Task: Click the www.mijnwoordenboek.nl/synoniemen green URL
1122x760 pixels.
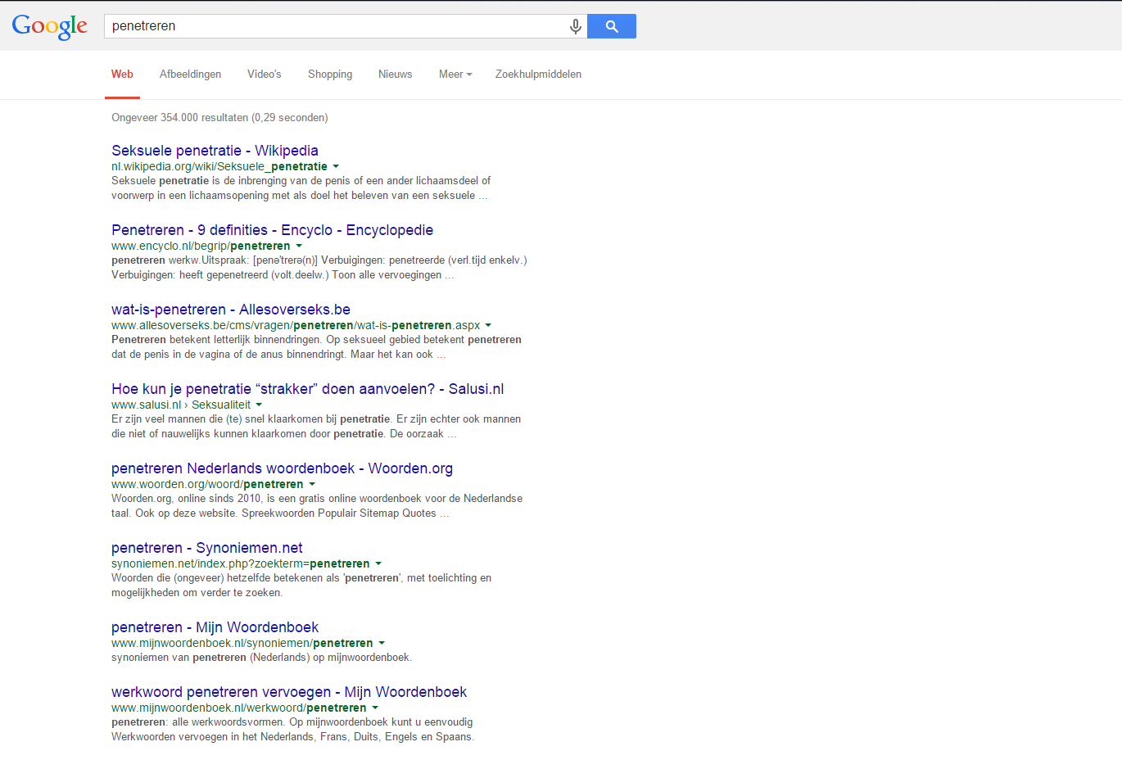Action: tap(242, 643)
